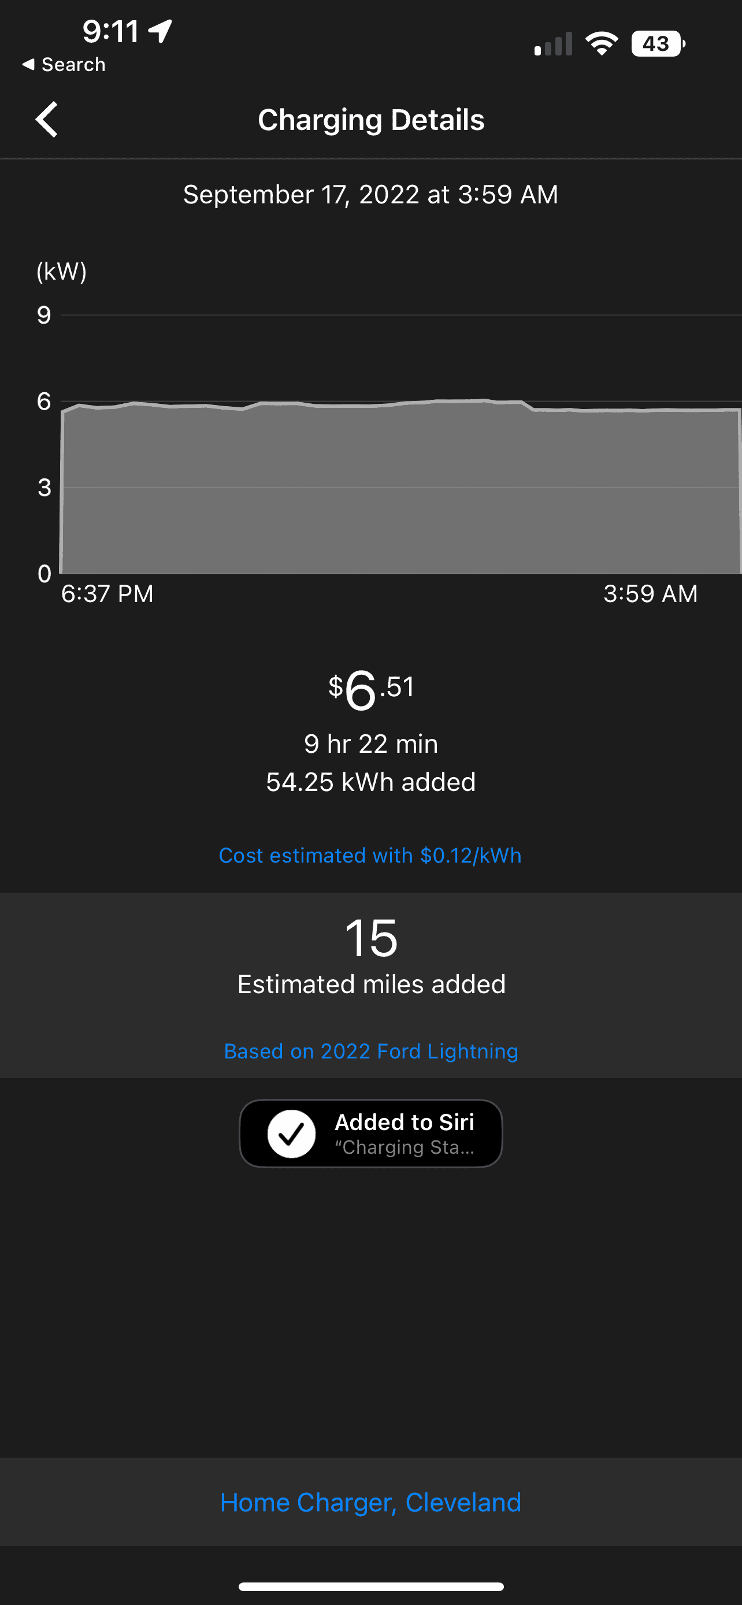Tap the 54.25 kWh added text
Viewport: 742px width, 1605px height.
(x=370, y=782)
